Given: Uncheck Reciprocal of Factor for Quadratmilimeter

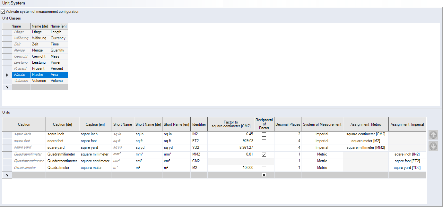Looking at the screenshot, I should (x=264, y=155).
